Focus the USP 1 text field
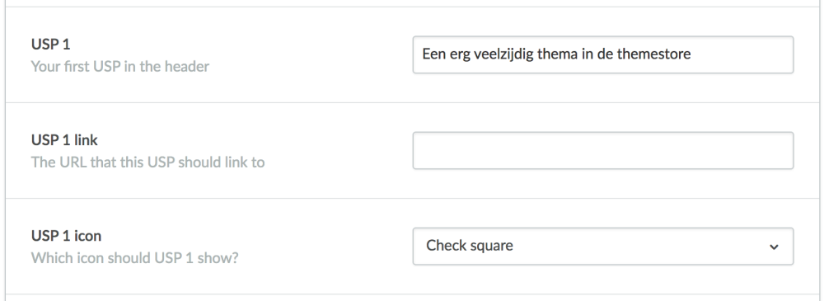 coord(603,54)
